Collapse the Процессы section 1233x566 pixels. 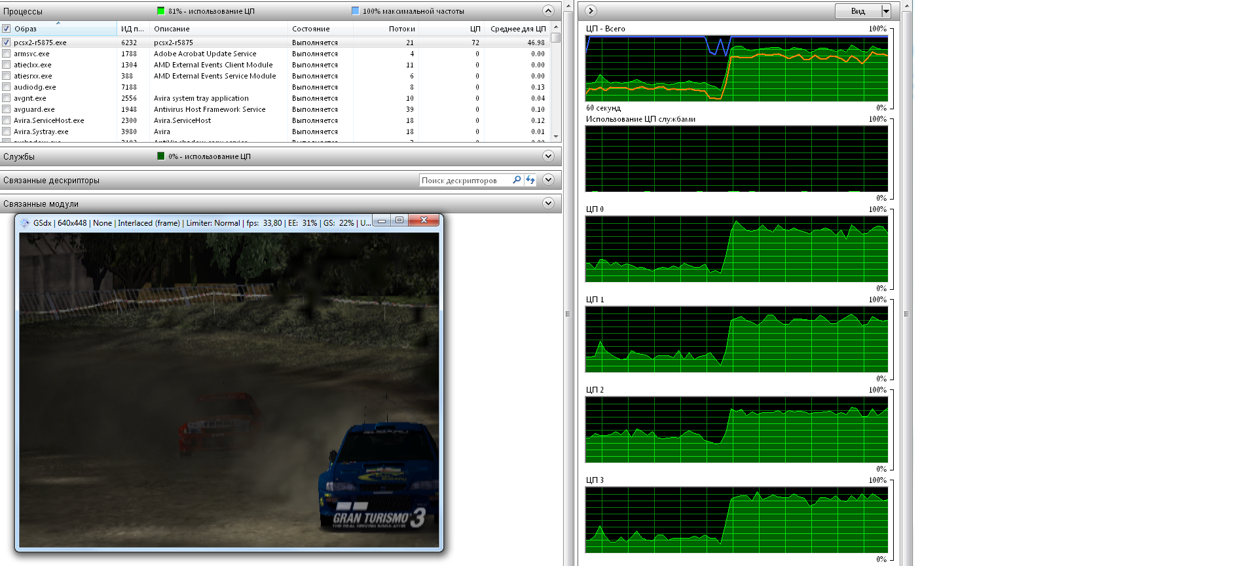(x=548, y=10)
